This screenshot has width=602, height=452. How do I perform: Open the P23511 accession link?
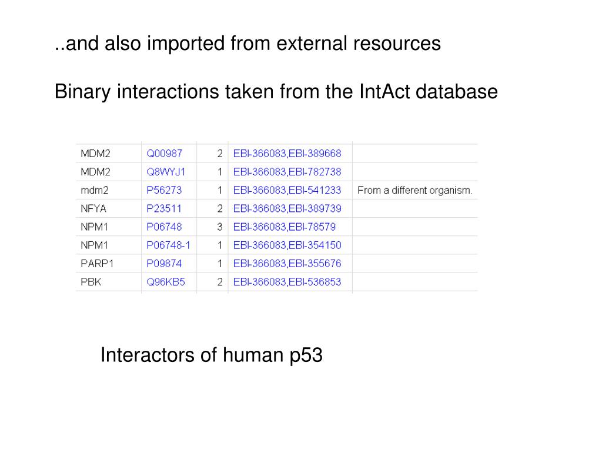click(164, 208)
